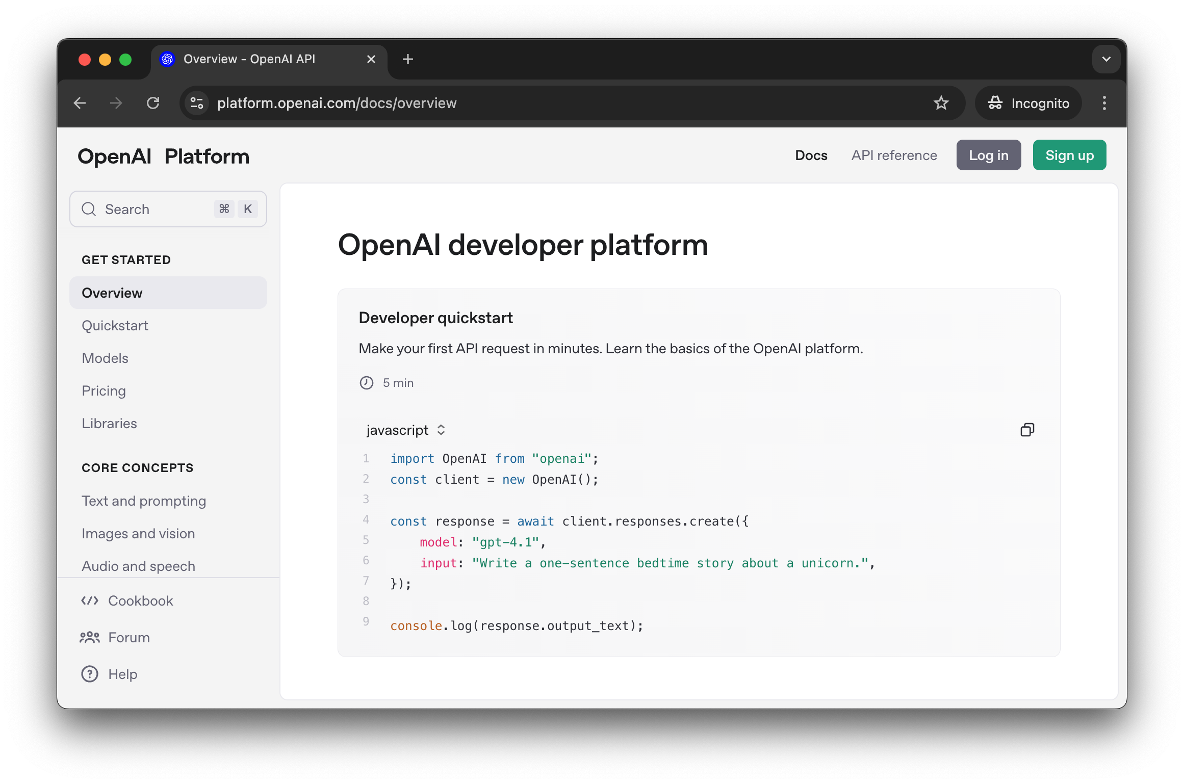Click the Help question mark icon
Image resolution: width=1184 pixels, height=784 pixels.
tap(90, 674)
